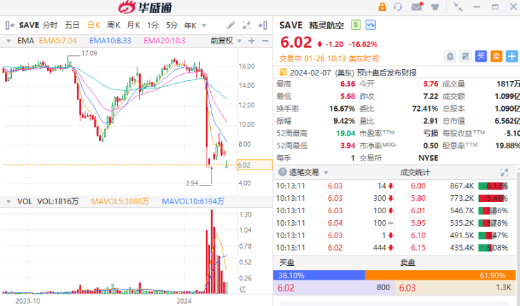Viewport: 520px width, 306px height.
Task: Select the 周K chart tab
Action: 114,25
